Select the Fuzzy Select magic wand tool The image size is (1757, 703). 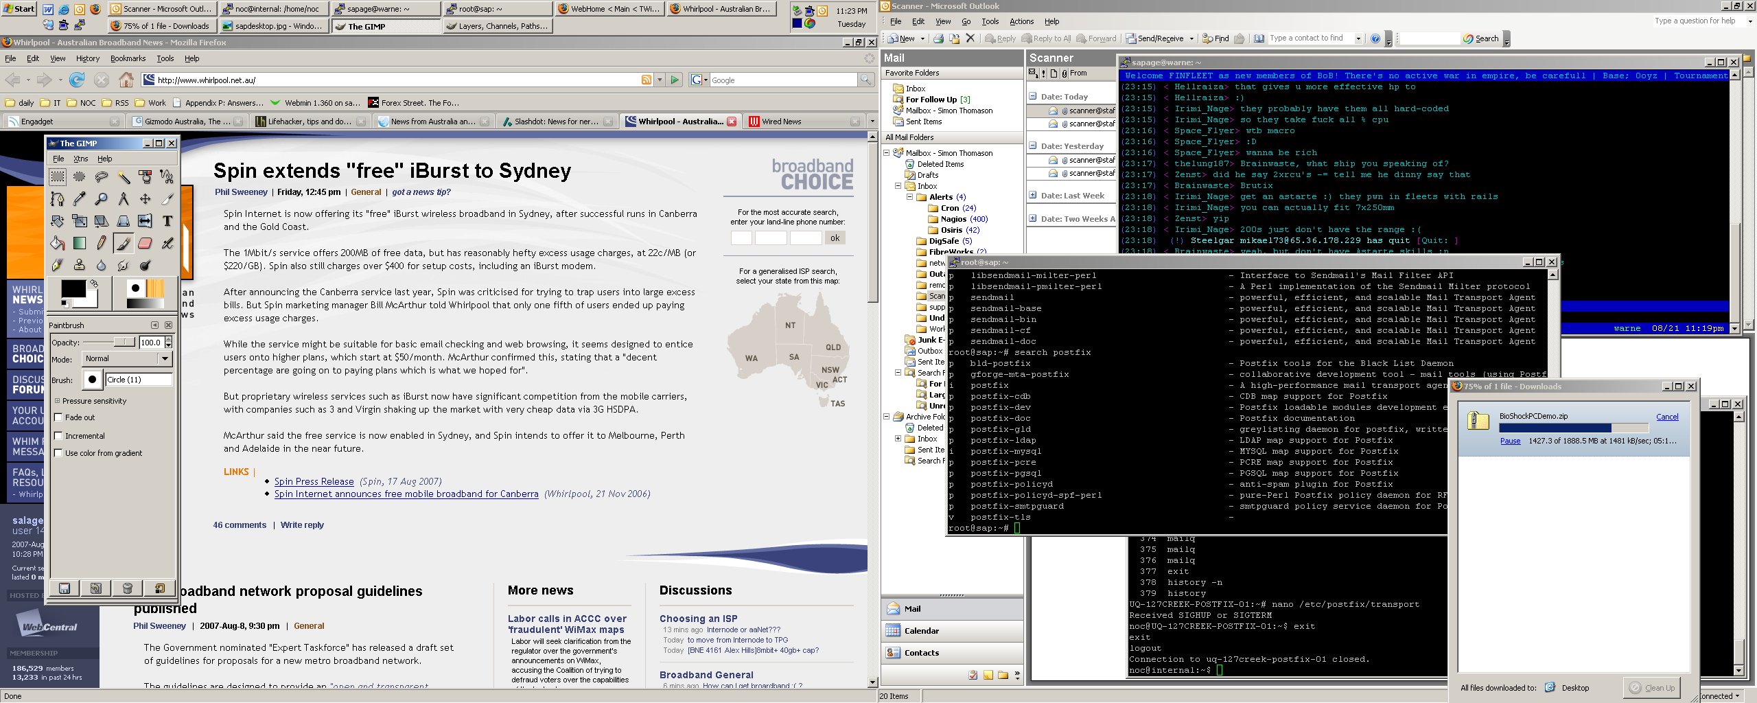click(124, 177)
